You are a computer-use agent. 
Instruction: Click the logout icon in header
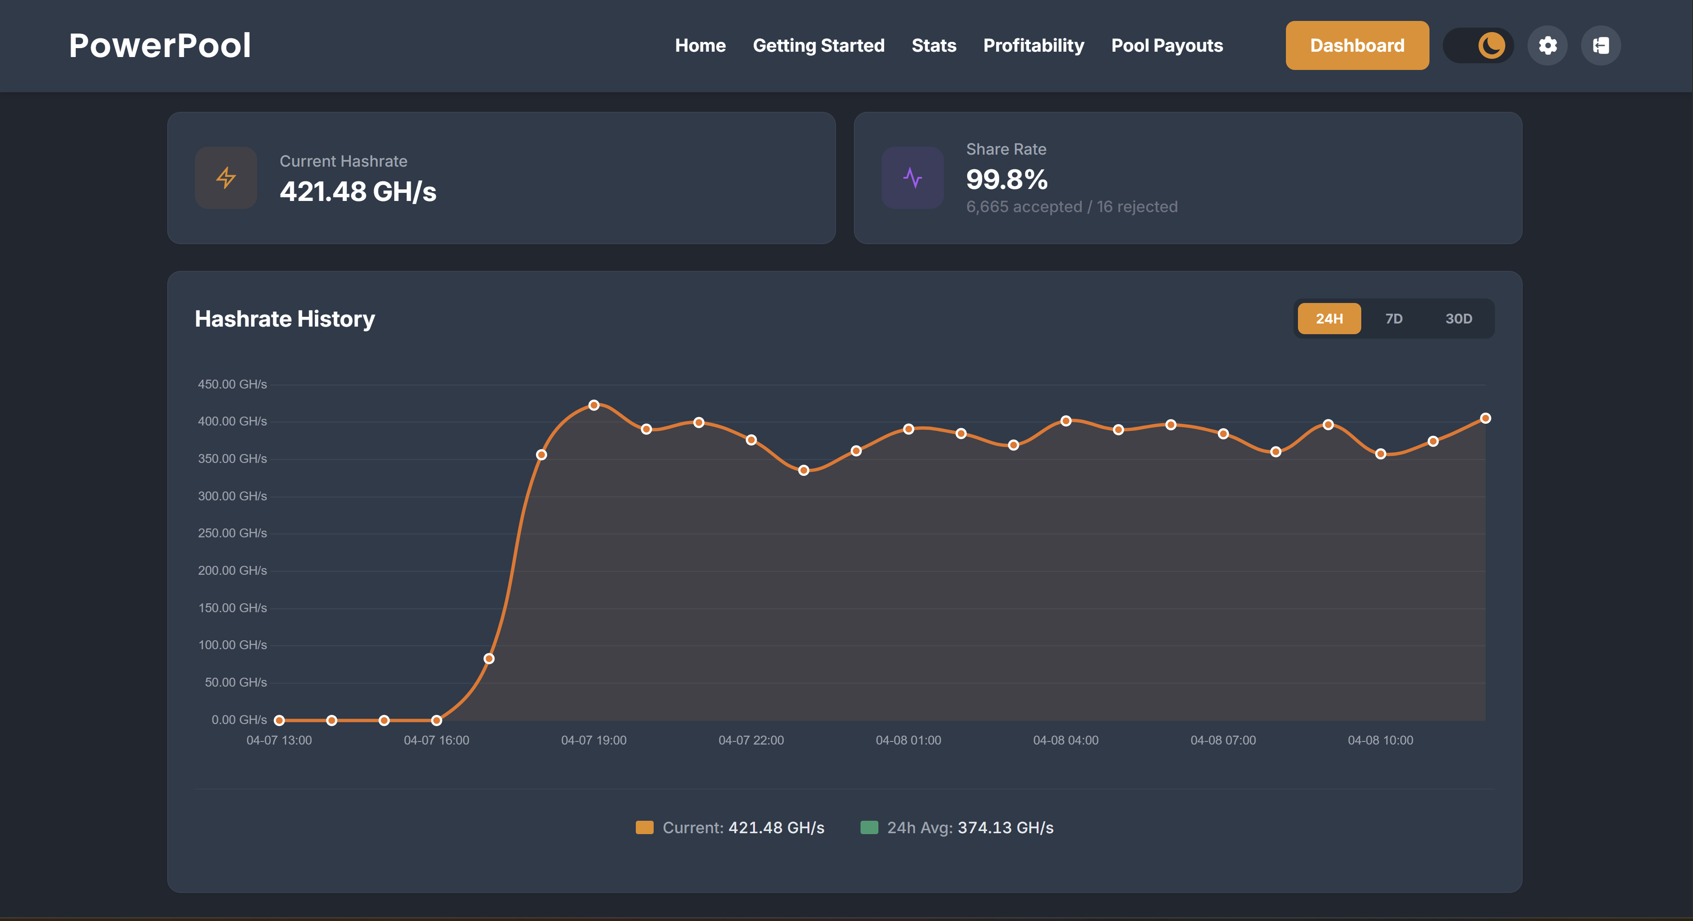[1600, 45]
